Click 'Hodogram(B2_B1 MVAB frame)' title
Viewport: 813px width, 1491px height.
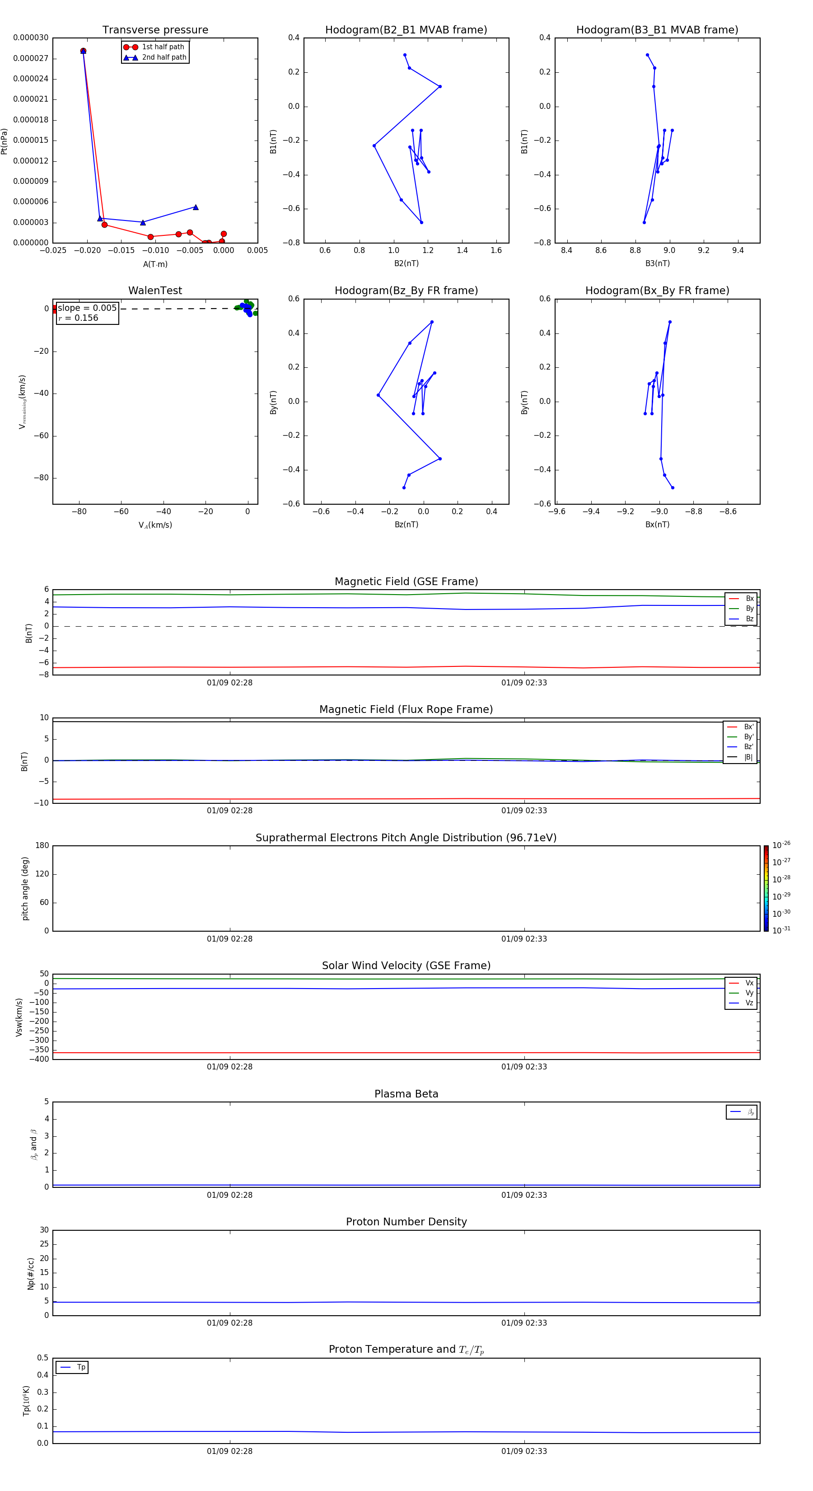406,30
